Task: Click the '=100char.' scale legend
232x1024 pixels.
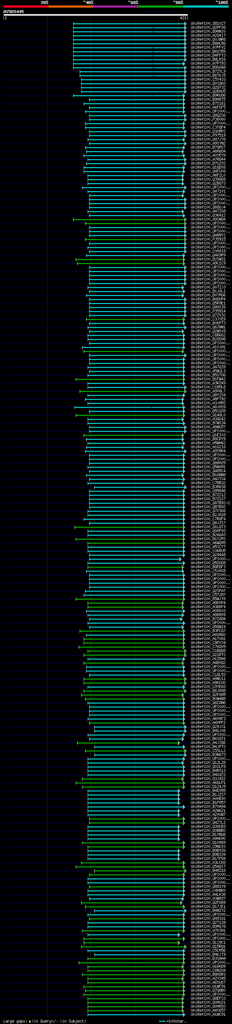Action: pos(176,1021)
